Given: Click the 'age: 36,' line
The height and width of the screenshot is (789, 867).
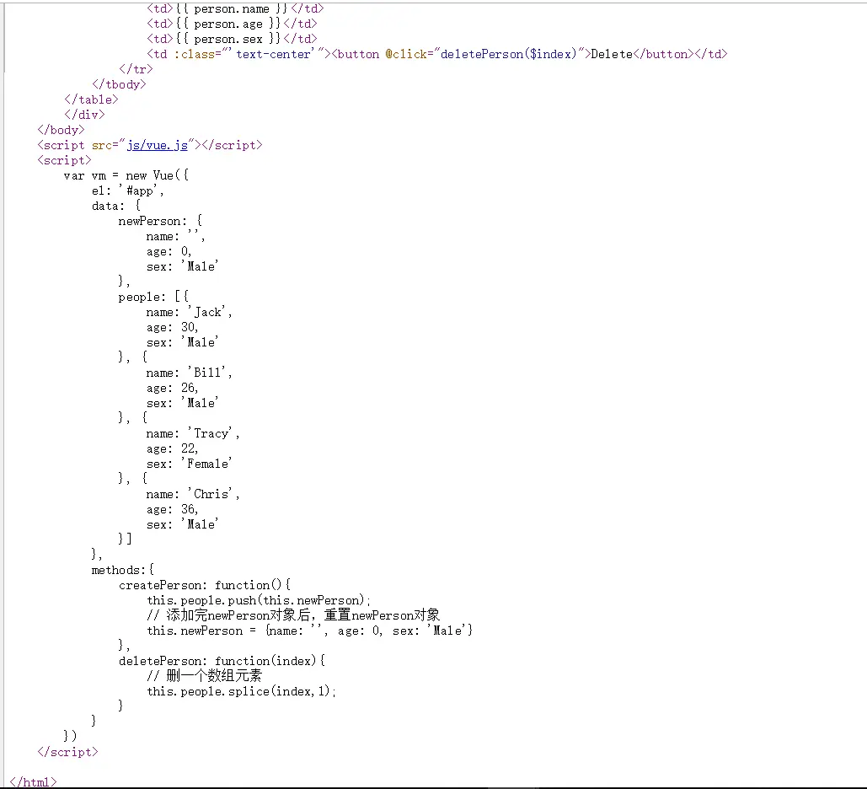Looking at the screenshot, I should [172, 509].
